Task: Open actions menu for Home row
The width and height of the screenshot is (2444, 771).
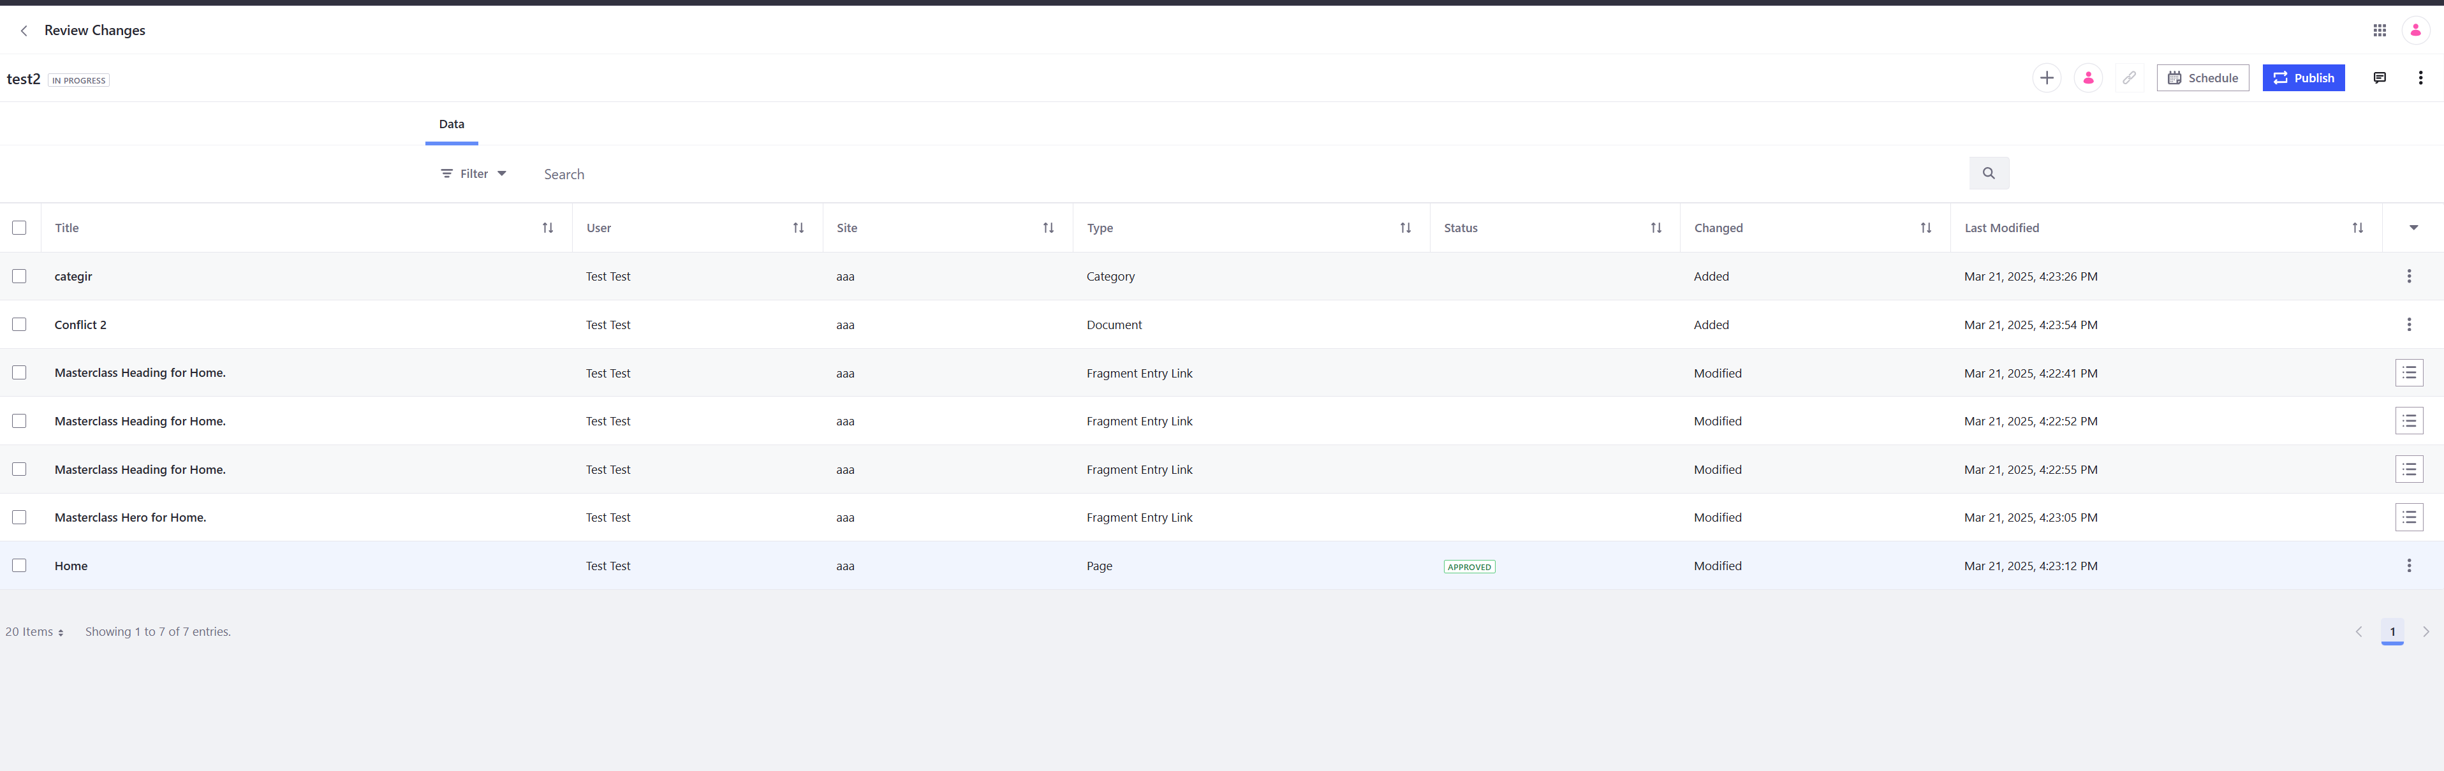Action: click(x=2408, y=565)
